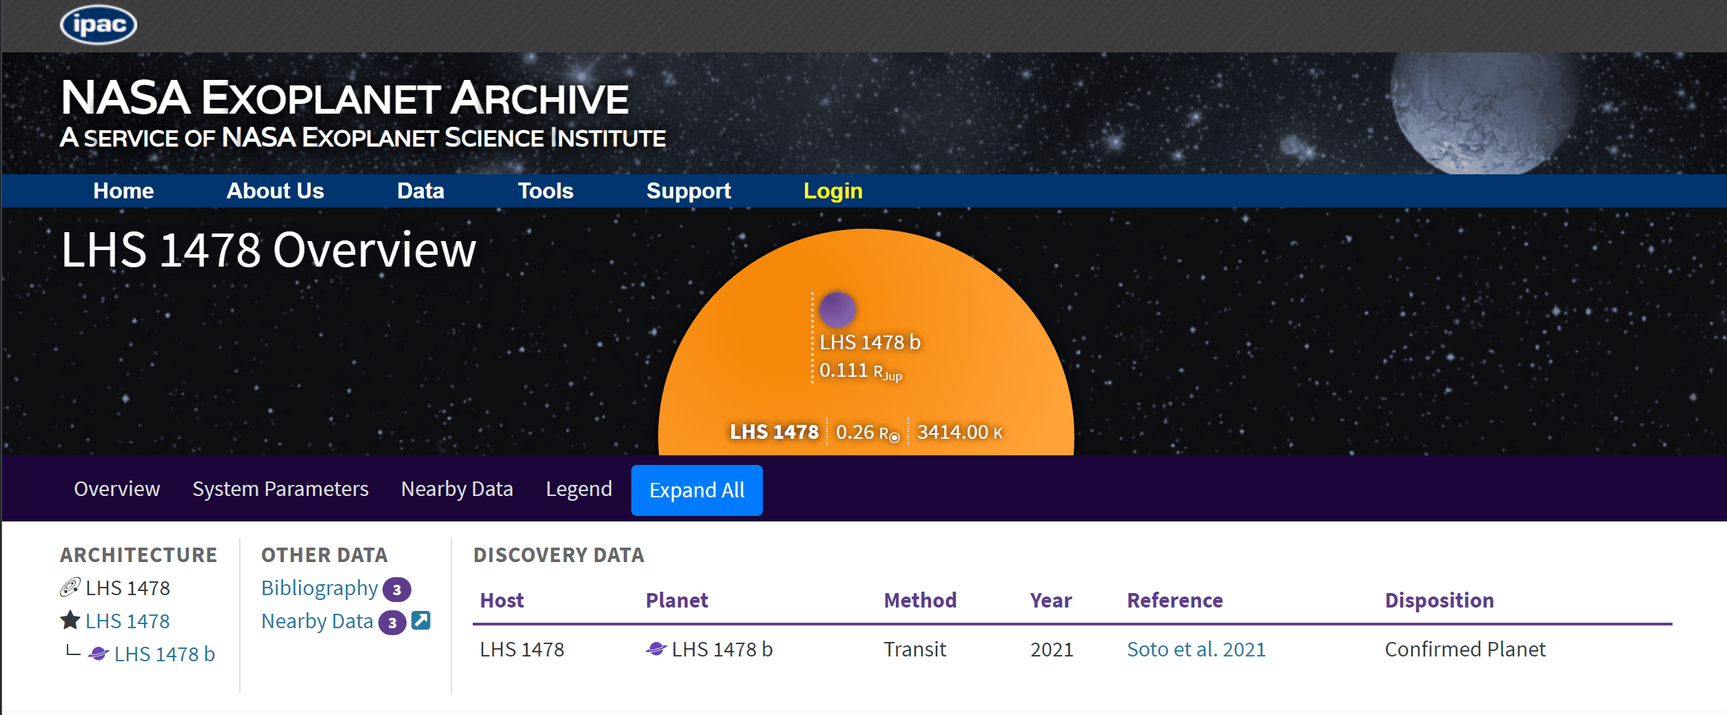The width and height of the screenshot is (1727, 715).
Task: Click the LHS 1478 host cell in the table
Action: pos(522,650)
